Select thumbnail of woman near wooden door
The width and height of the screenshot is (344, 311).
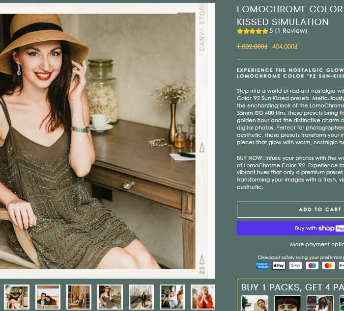[x=79, y=297]
